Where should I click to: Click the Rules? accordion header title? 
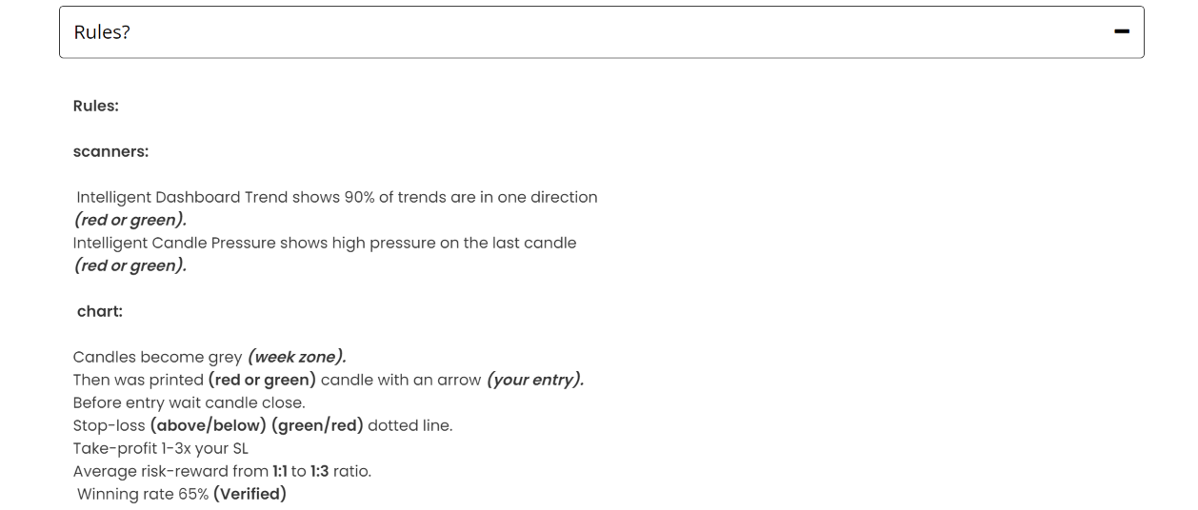[x=102, y=32]
